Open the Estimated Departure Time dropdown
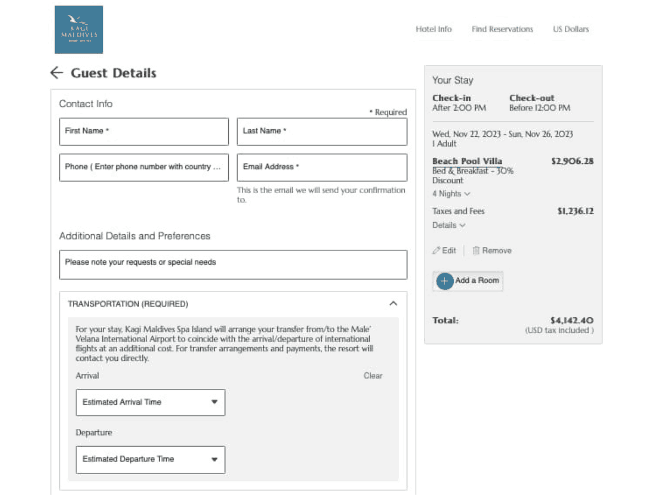 tap(150, 459)
